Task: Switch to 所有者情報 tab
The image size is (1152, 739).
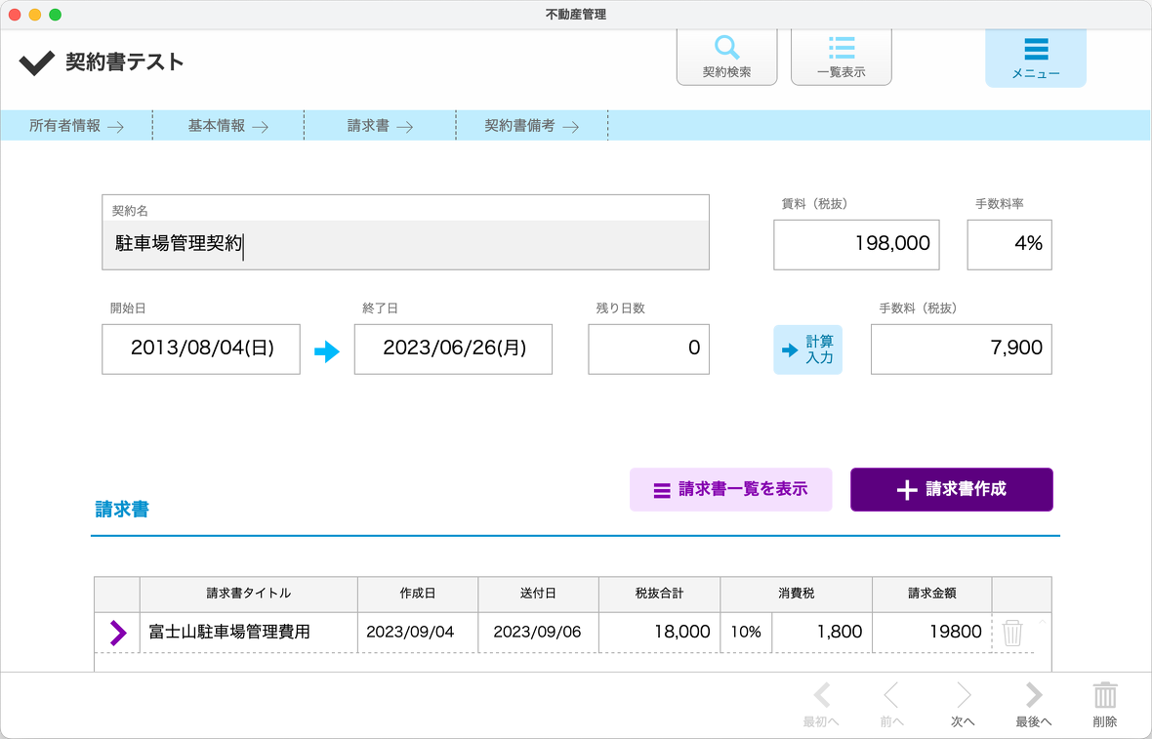Action: tap(76, 126)
